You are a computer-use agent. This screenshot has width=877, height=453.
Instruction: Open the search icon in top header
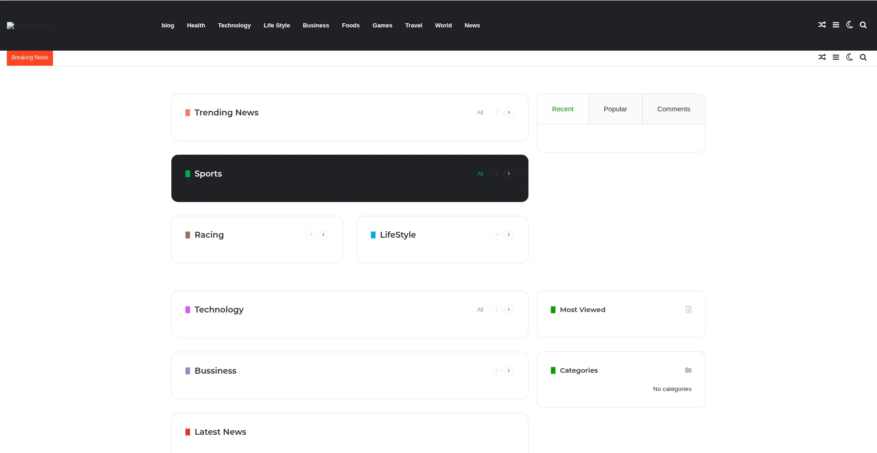[863, 25]
